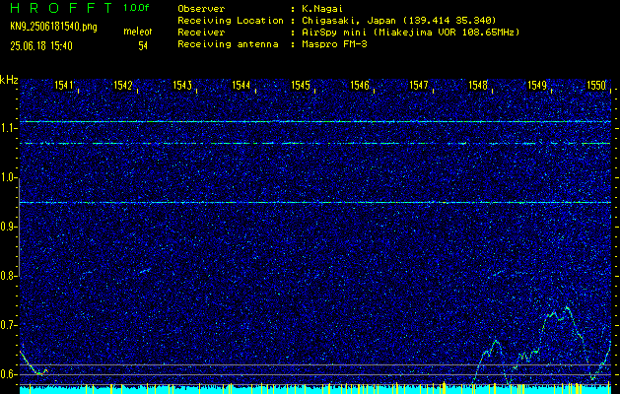The height and width of the screenshot is (394, 620).
Task: Select the 1543 time marker
Action: click(x=182, y=85)
